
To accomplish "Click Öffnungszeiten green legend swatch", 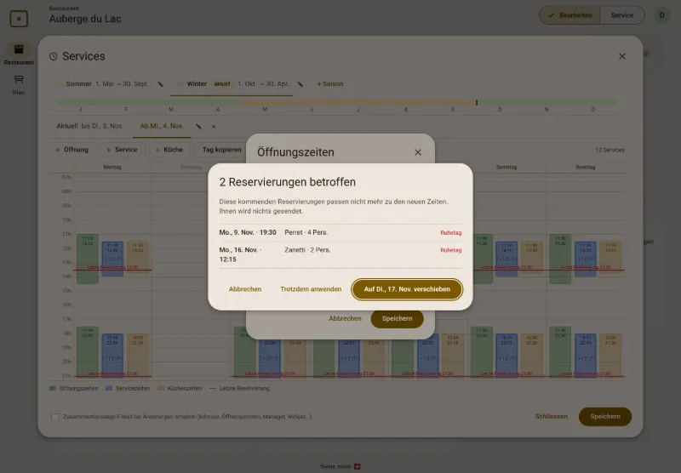I will coord(53,389).
